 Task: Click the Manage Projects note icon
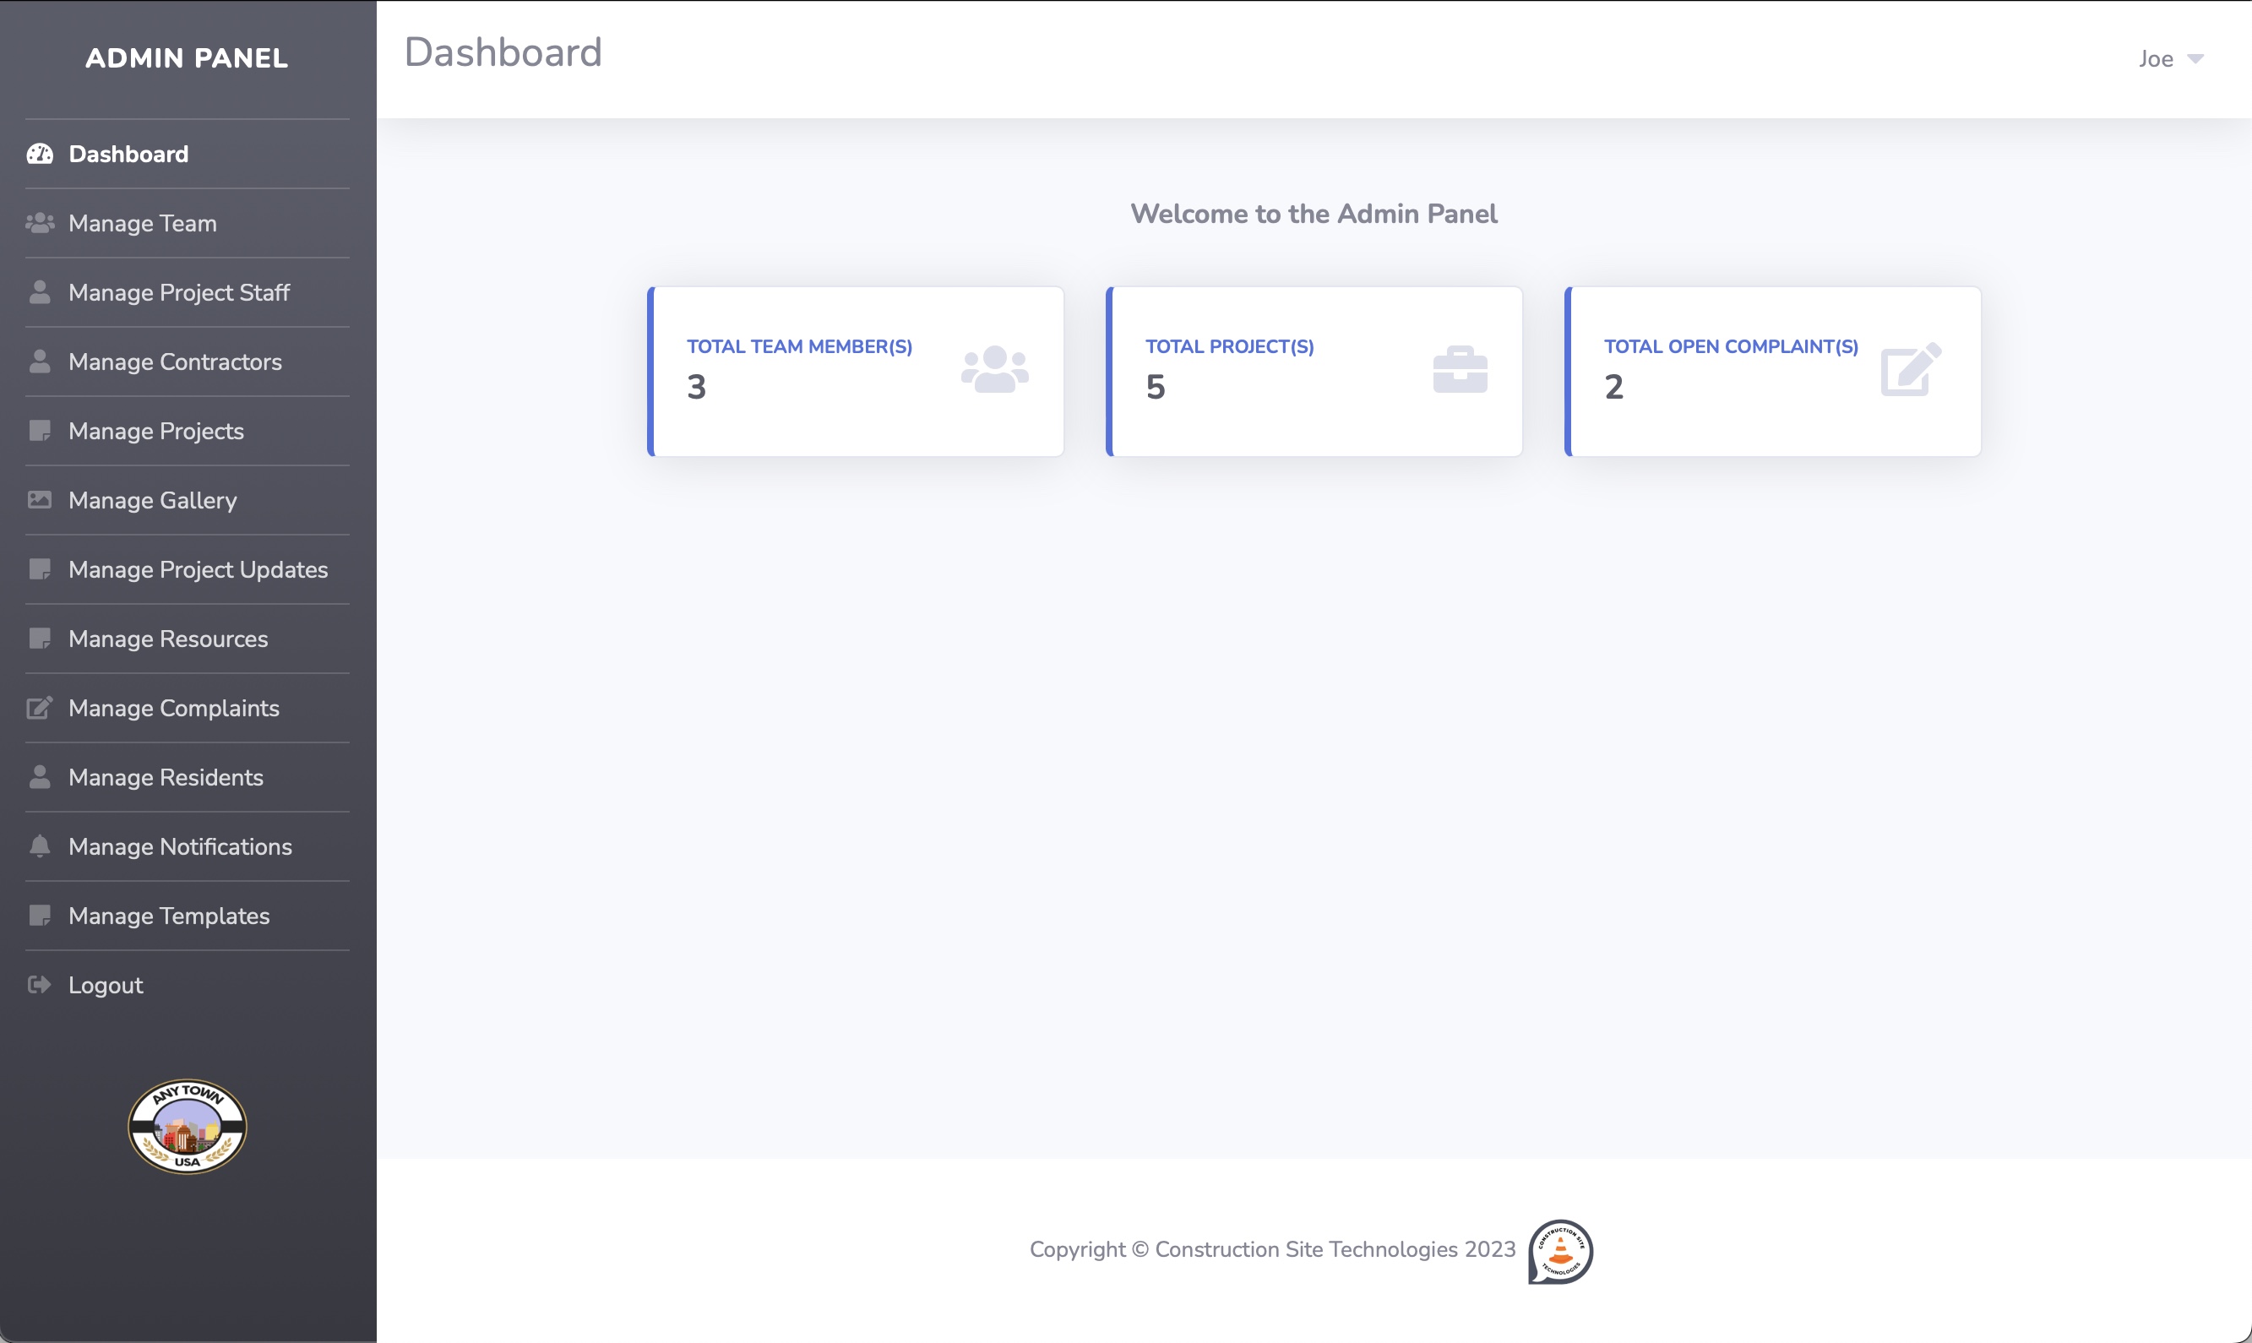click(40, 431)
